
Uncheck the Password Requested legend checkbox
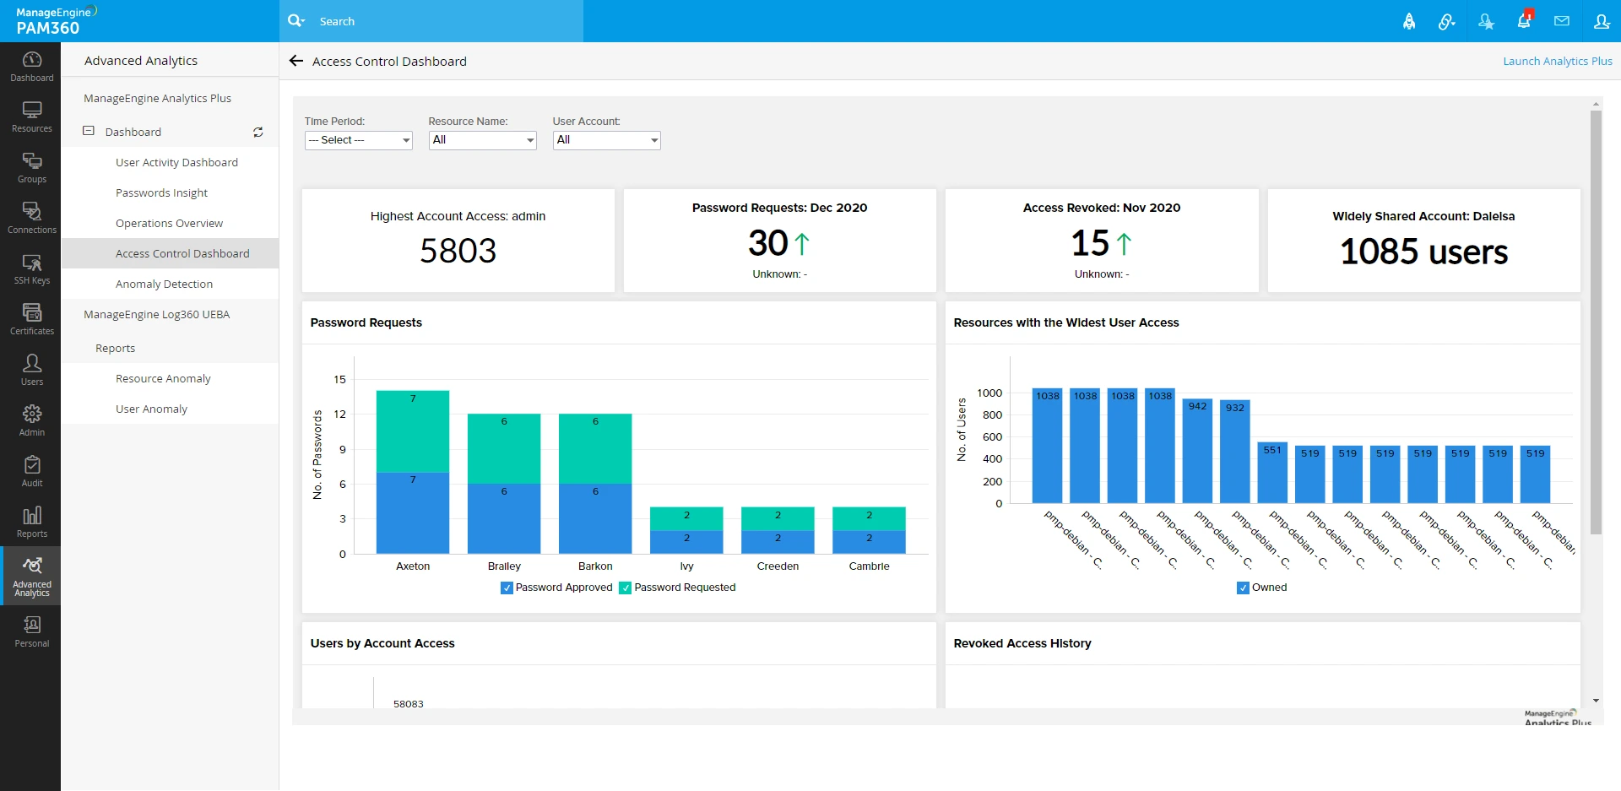click(626, 588)
